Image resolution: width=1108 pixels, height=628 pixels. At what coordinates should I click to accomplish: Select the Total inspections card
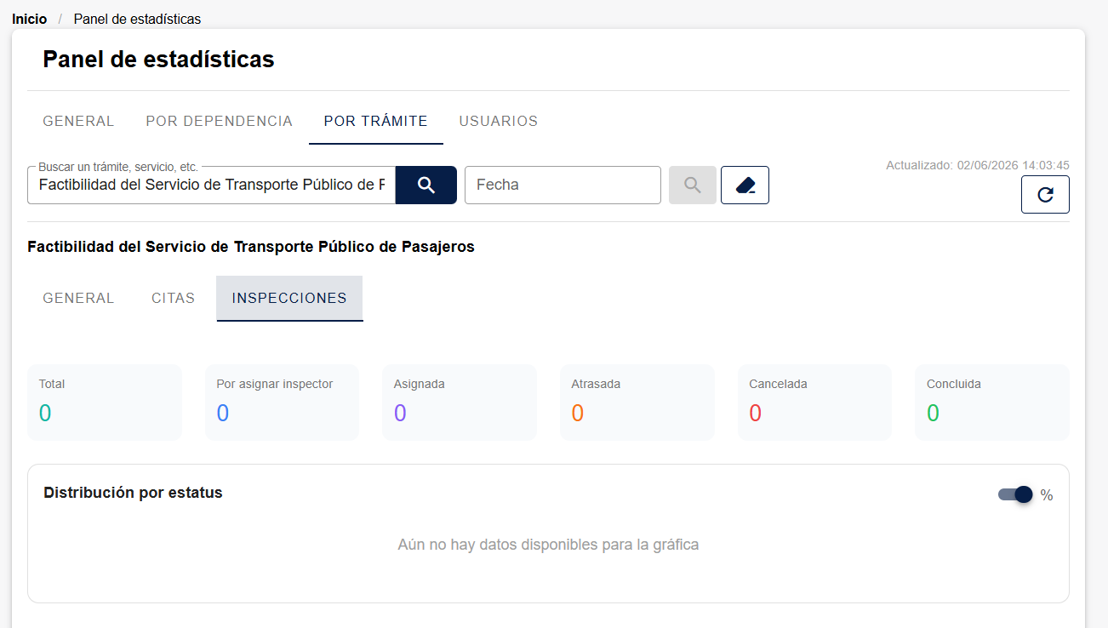tap(105, 402)
